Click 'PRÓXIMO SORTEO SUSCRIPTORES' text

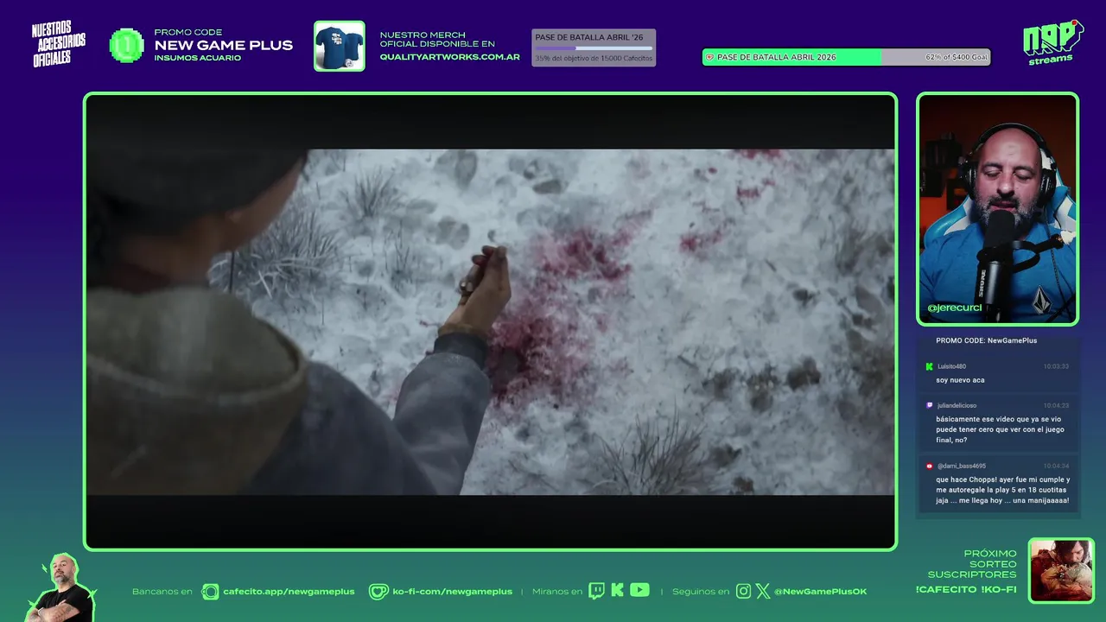point(972,564)
